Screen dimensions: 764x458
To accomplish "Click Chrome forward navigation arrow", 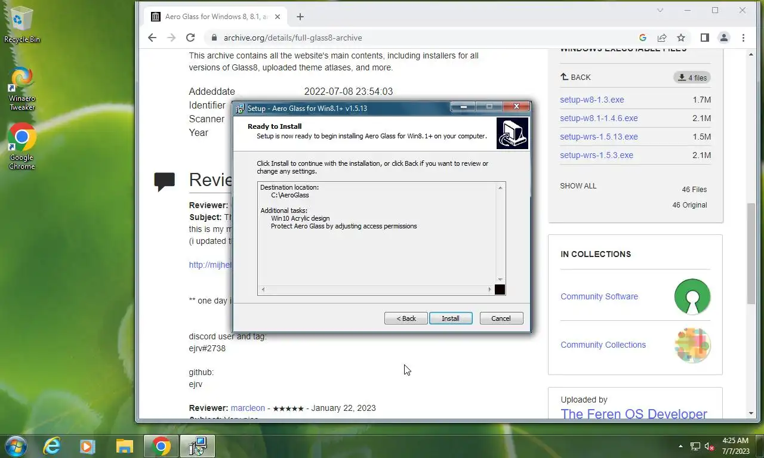I will 171,38.
